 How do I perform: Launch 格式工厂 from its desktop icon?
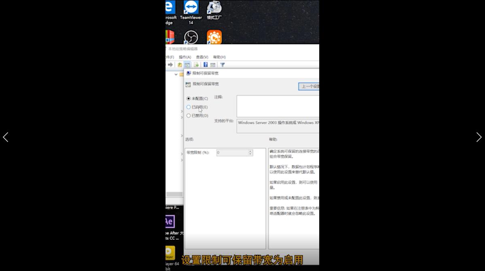pos(214,9)
